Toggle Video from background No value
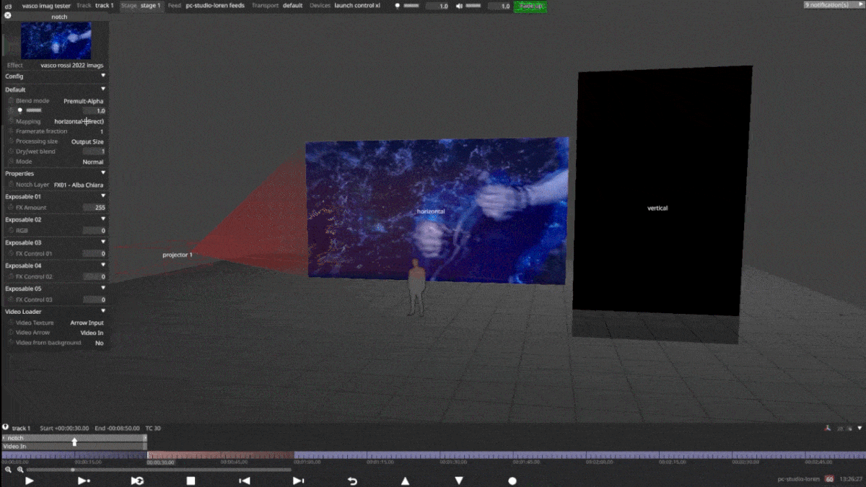 (x=100, y=343)
